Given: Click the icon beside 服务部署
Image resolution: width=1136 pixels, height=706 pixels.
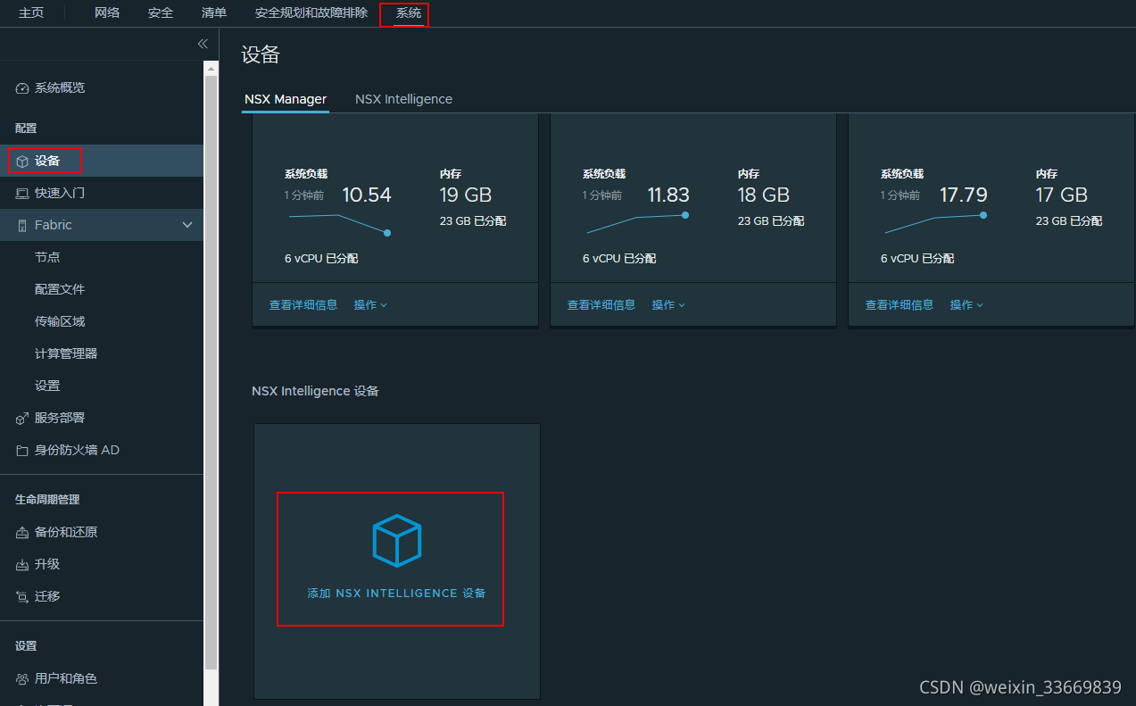Looking at the screenshot, I should coord(22,419).
